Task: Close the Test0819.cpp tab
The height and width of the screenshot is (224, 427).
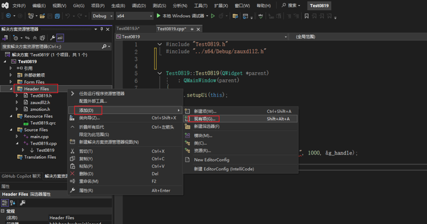Action: coord(198,29)
